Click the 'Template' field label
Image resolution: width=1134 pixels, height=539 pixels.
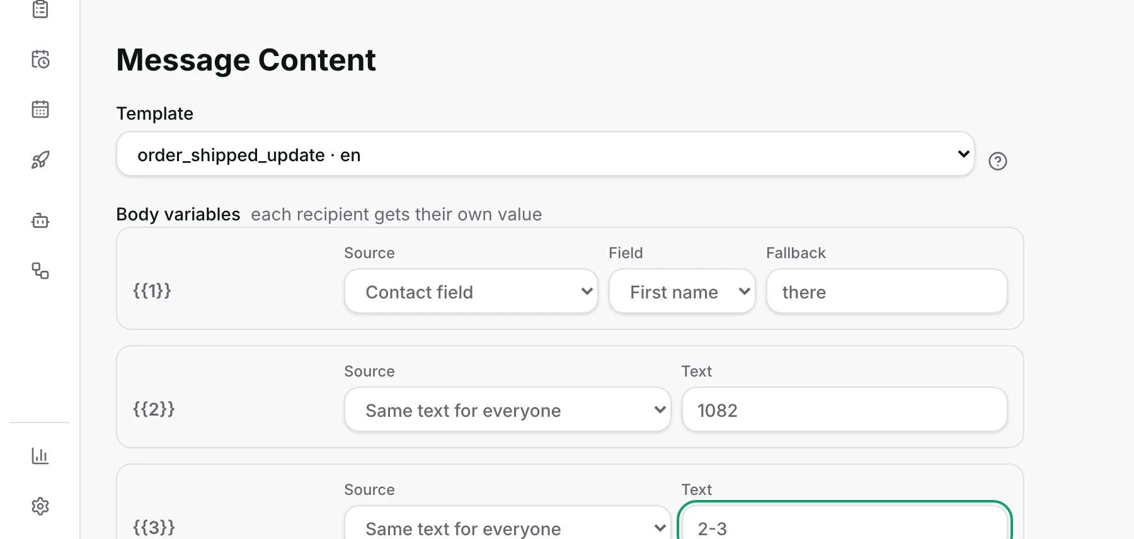pyautogui.click(x=155, y=114)
